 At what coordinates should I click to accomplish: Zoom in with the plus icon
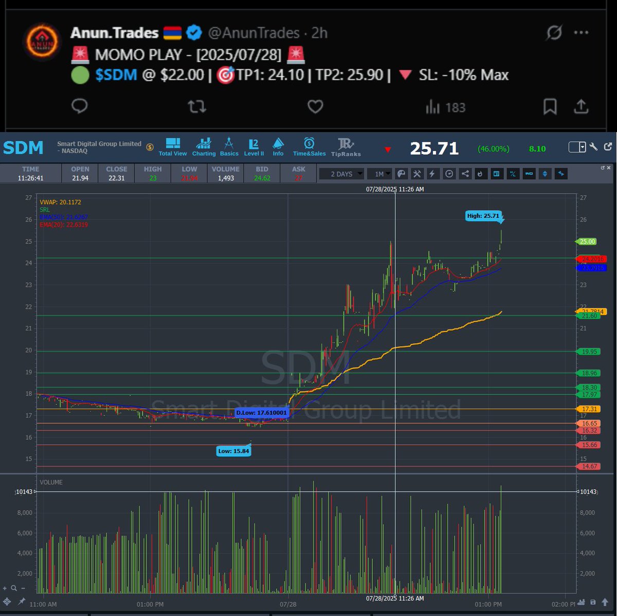point(5,588)
